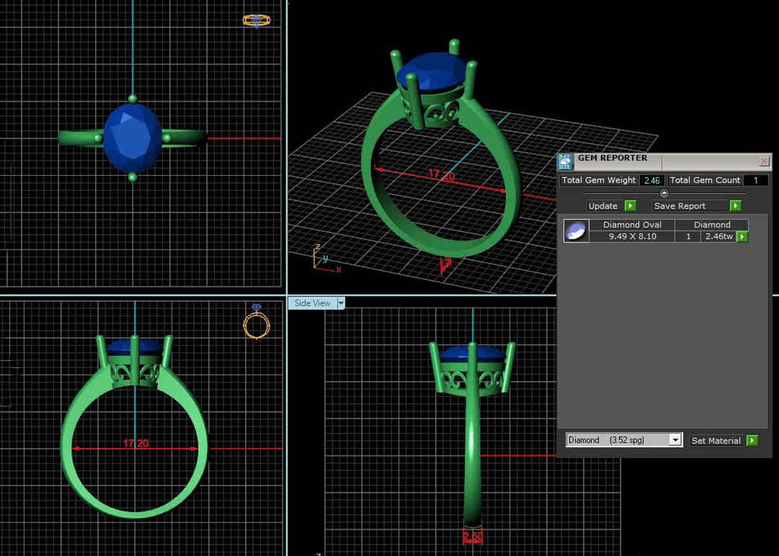The width and height of the screenshot is (779, 556).
Task: Click the green arrow beside 2.46tw
Action: pyautogui.click(x=742, y=237)
